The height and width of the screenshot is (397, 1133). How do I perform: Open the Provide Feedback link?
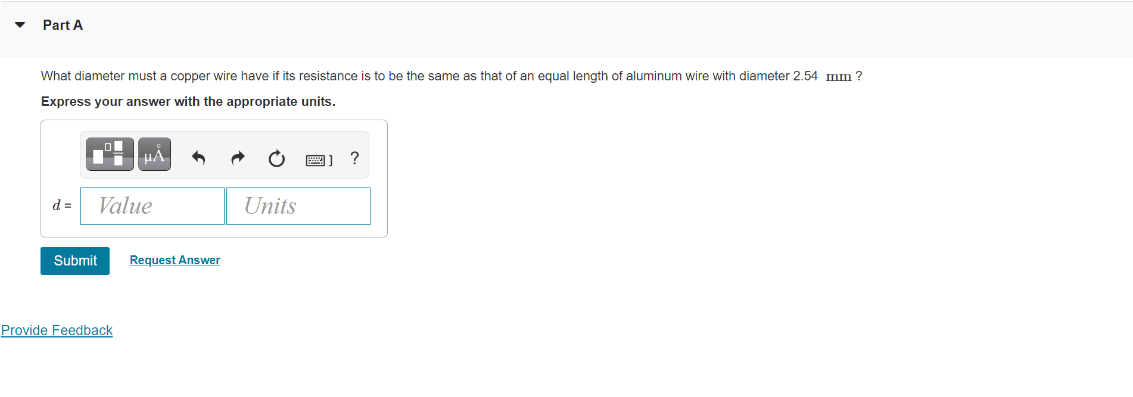tap(57, 330)
